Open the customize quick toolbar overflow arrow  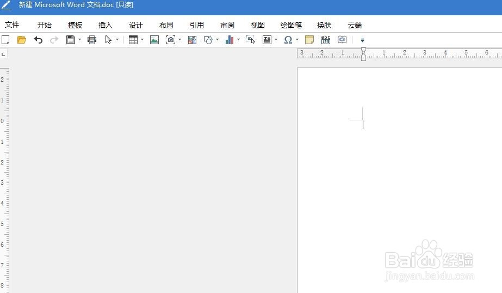[x=362, y=40]
